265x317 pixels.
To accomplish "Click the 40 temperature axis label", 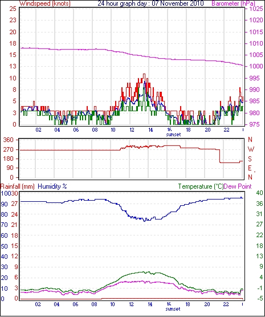I will coord(259,193).
